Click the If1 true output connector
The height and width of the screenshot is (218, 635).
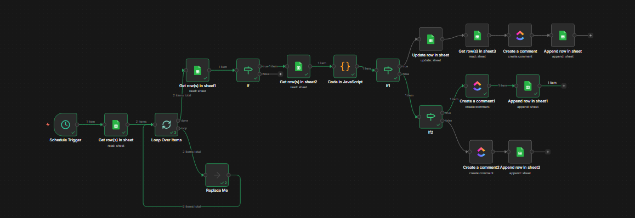400,66
